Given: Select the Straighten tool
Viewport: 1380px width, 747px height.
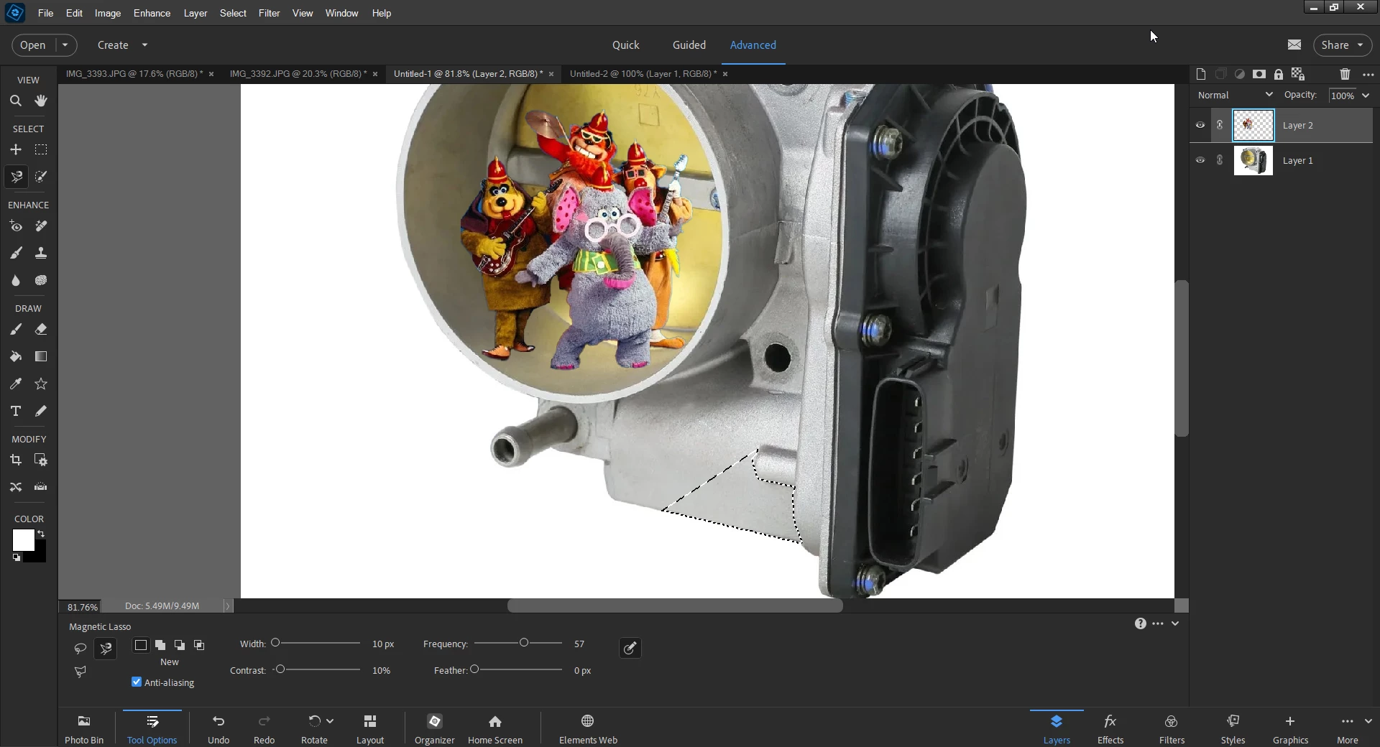Looking at the screenshot, I should tap(41, 487).
